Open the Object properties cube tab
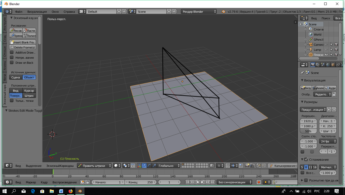Viewport: 345px width, 195px height. [x=333, y=65]
